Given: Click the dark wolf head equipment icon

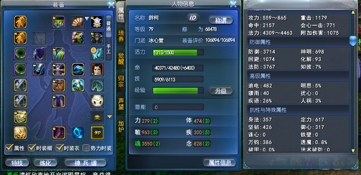Looking at the screenshot, I should tap(39, 54).
